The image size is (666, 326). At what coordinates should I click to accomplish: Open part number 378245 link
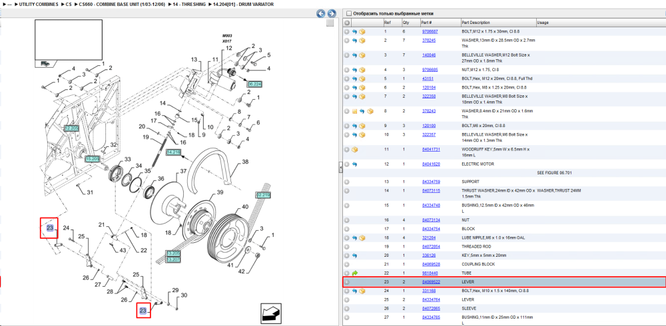[428, 41]
